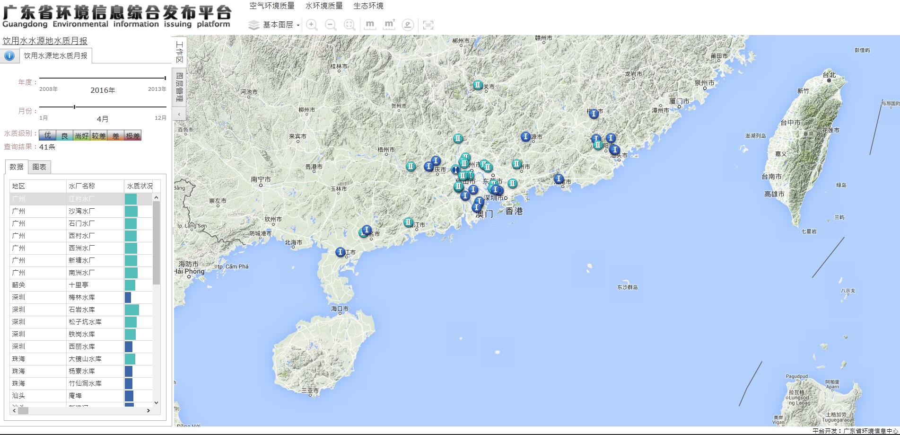Click the table's scroll-down arrow
The height and width of the screenshot is (435, 900).
pyautogui.click(x=156, y=403)
